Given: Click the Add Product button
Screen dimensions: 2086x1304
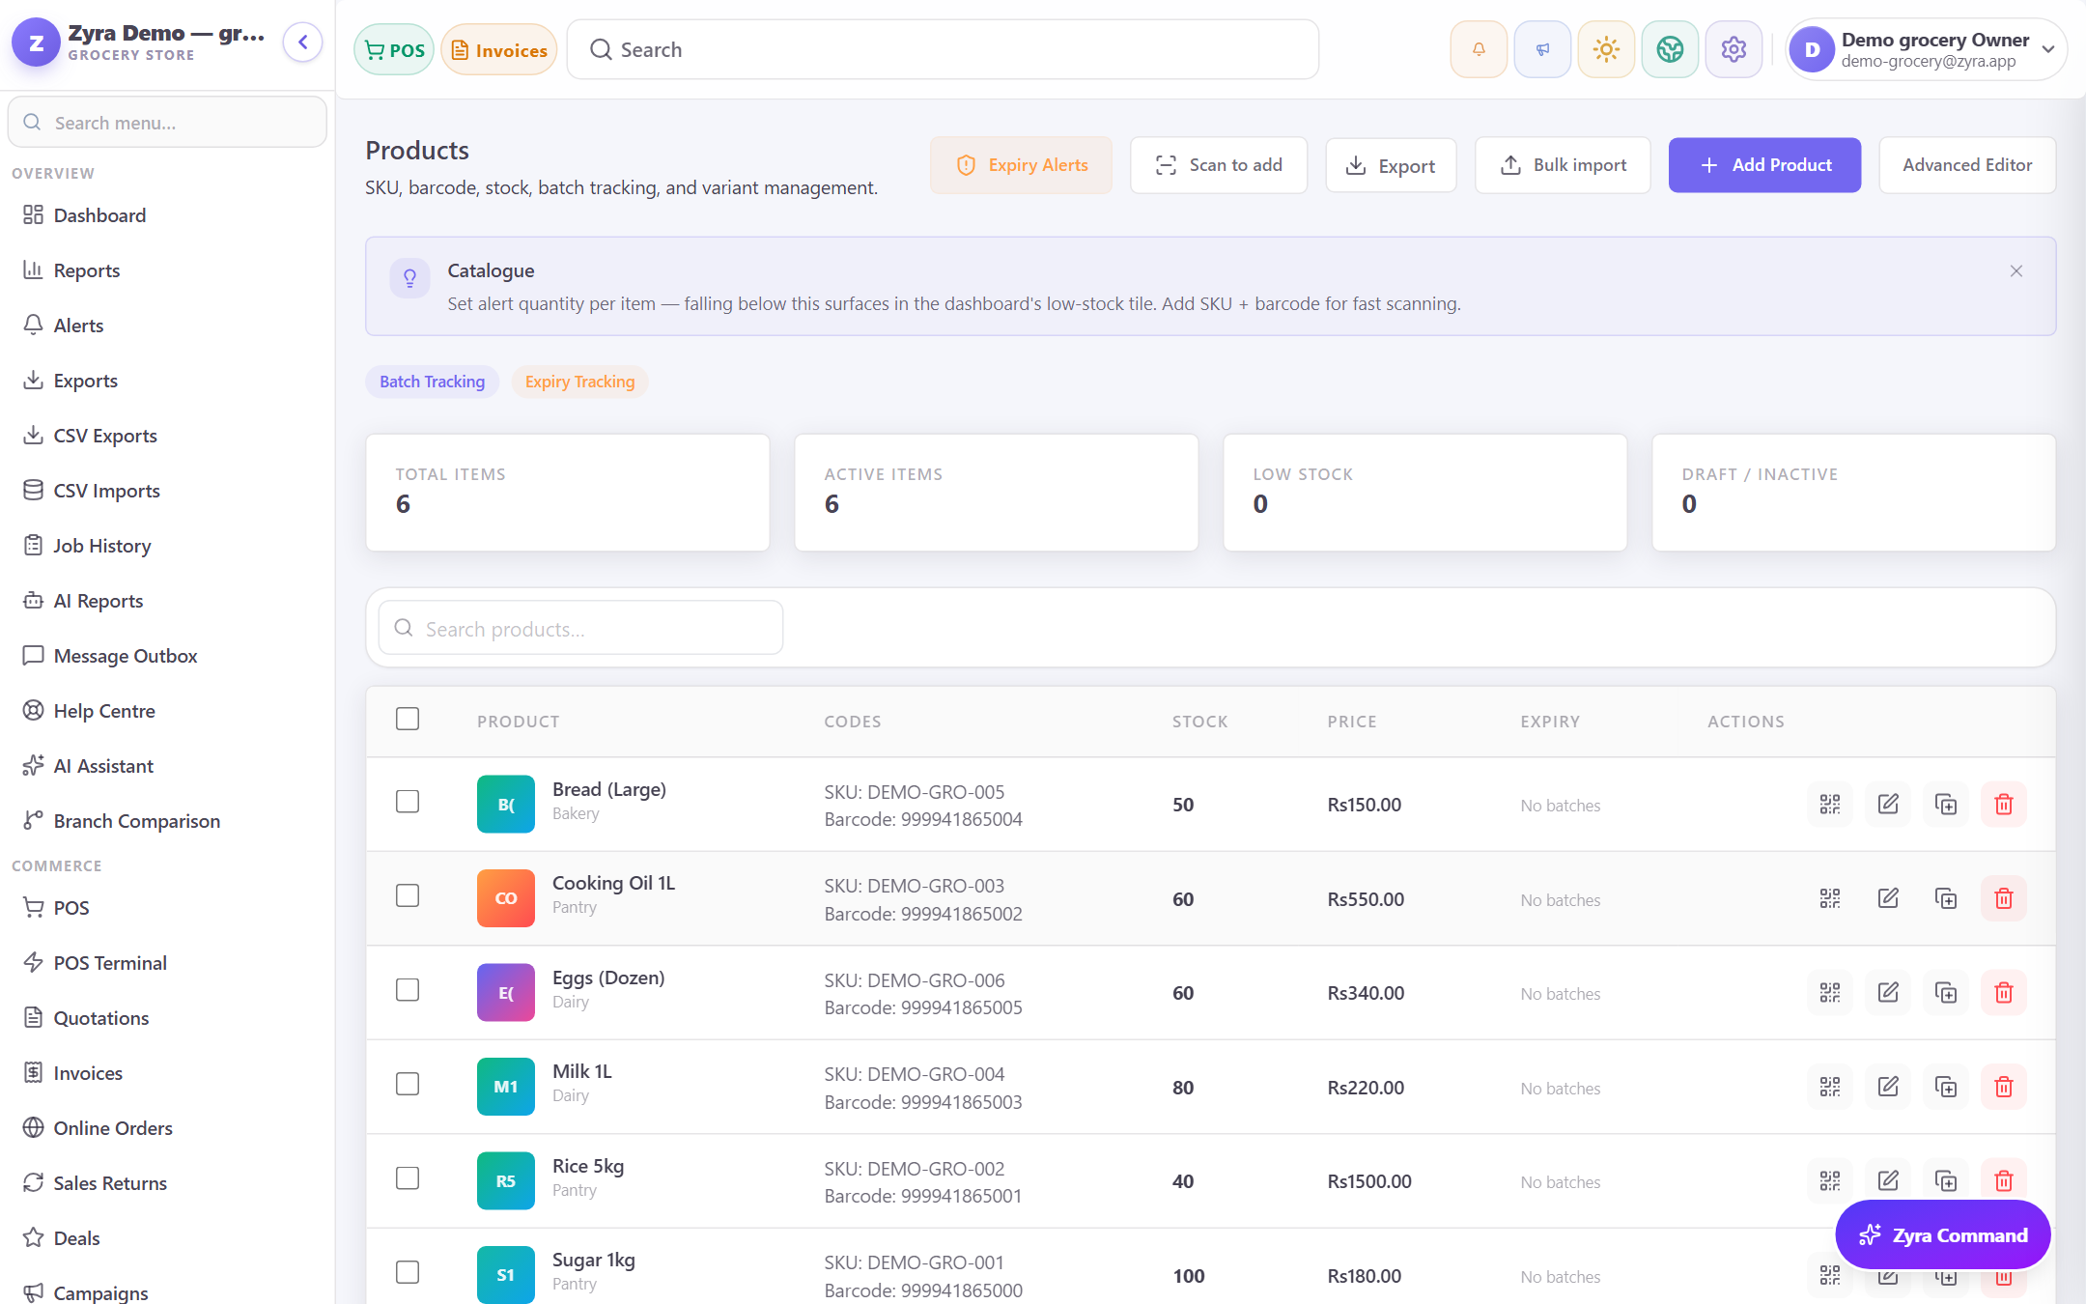Looking at the screenshot, I should [1764, 165].
